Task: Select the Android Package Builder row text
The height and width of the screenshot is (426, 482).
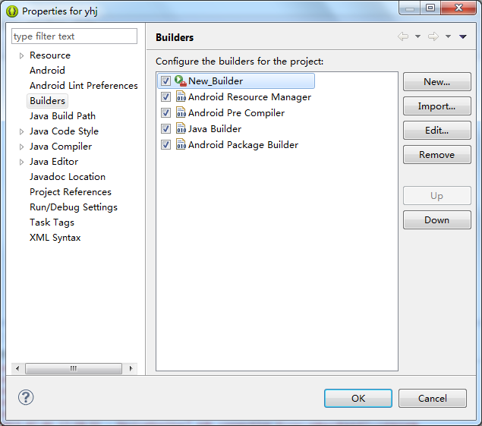Action: (243, 145)
